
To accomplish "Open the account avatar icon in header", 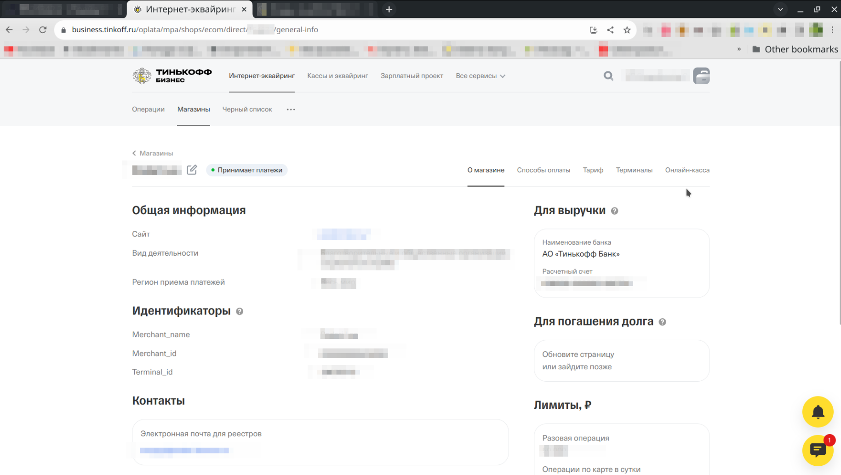I will (701, 76).
